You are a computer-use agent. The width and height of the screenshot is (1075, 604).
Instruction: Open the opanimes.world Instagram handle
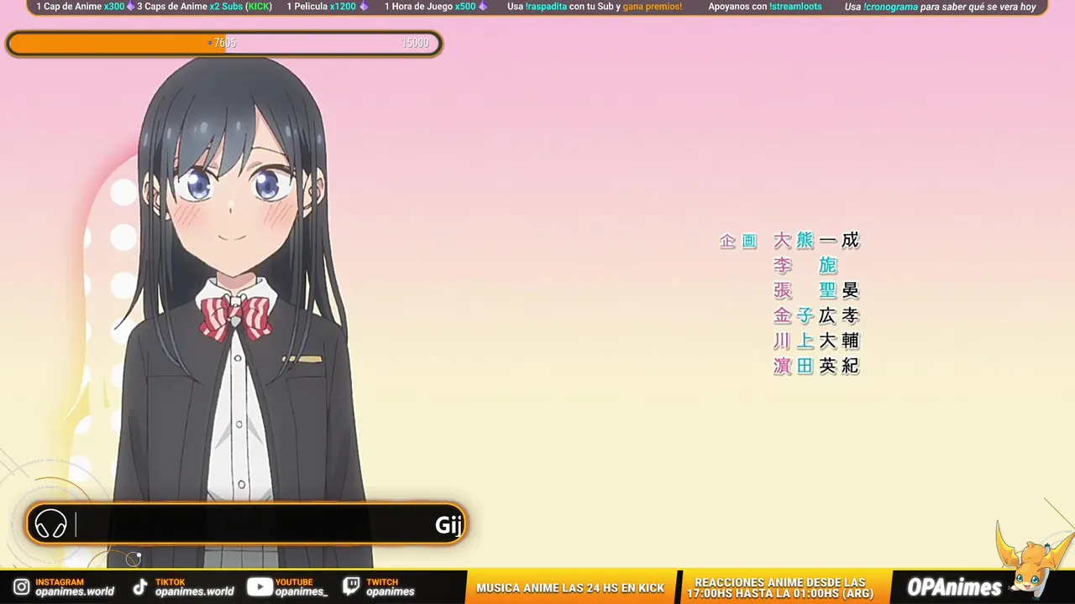(x=75, y=592)
